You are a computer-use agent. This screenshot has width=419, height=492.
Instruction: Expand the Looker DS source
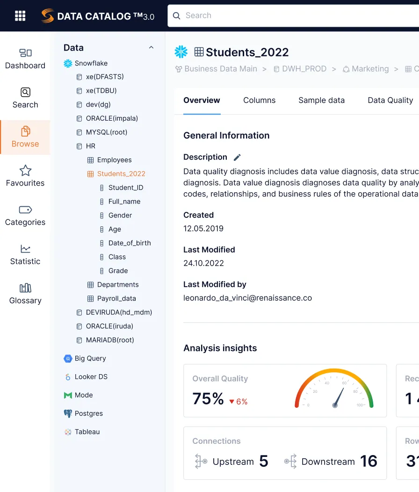86,377
